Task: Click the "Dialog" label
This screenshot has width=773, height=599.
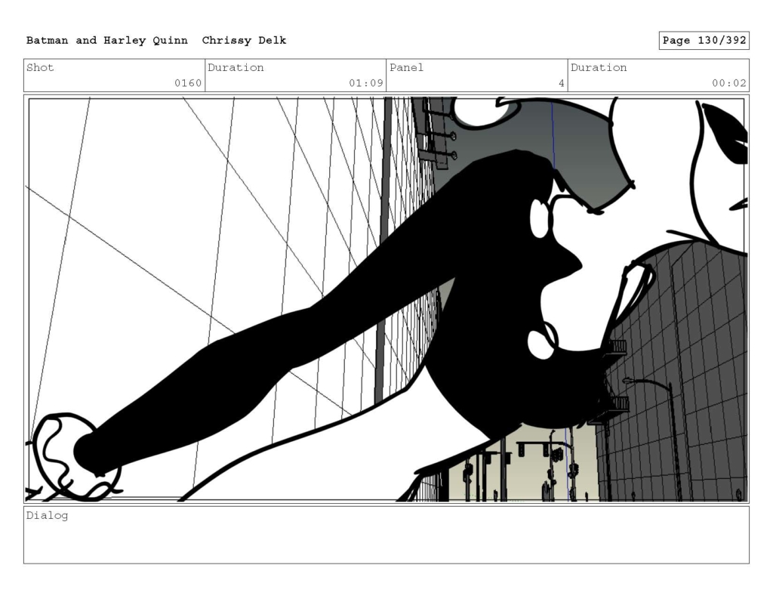Action: [47, 516]
